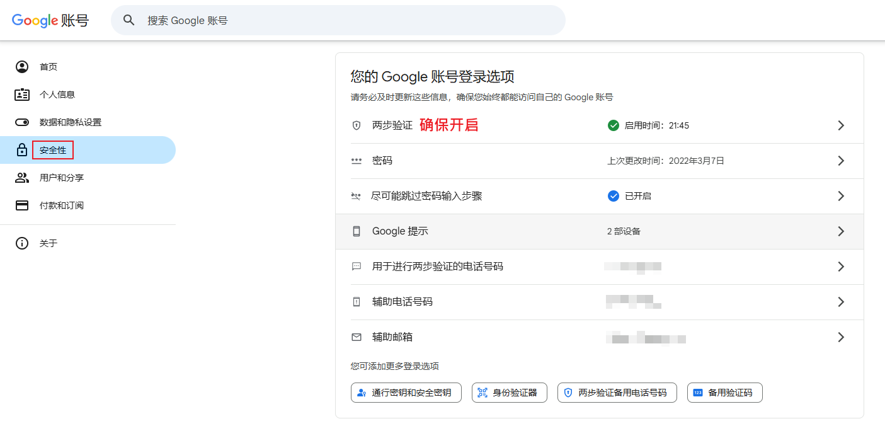The width and height of the screenshot is (885, 426).
Task: Add 通行密钥和安全密钥 login option
Action: point(406,393)
